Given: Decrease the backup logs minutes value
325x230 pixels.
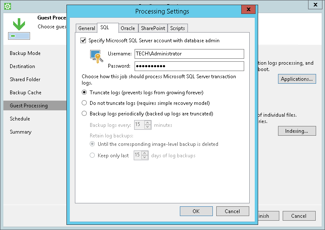Looking at the screenshot, I should click(147, 127).
